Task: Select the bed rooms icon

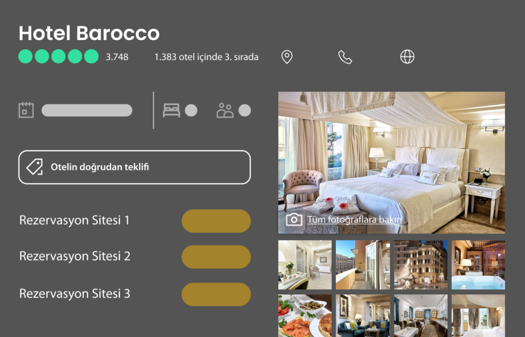Action: click(x=171, y=110)
